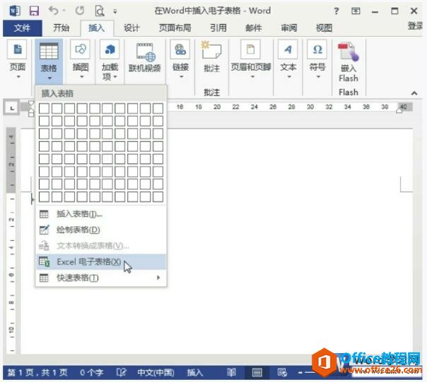Choose 绘制表格(D) menu item
The width and height of the screenshot is (427, 382).
101,230
